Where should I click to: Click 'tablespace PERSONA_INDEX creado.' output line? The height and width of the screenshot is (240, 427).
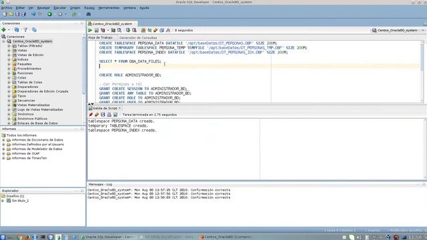coord(122,131)
